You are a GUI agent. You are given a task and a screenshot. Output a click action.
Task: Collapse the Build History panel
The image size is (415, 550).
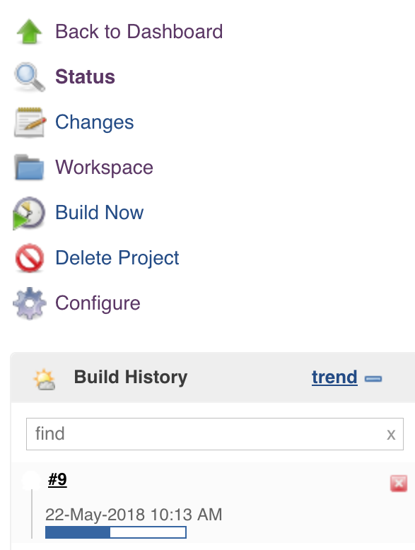373,378
